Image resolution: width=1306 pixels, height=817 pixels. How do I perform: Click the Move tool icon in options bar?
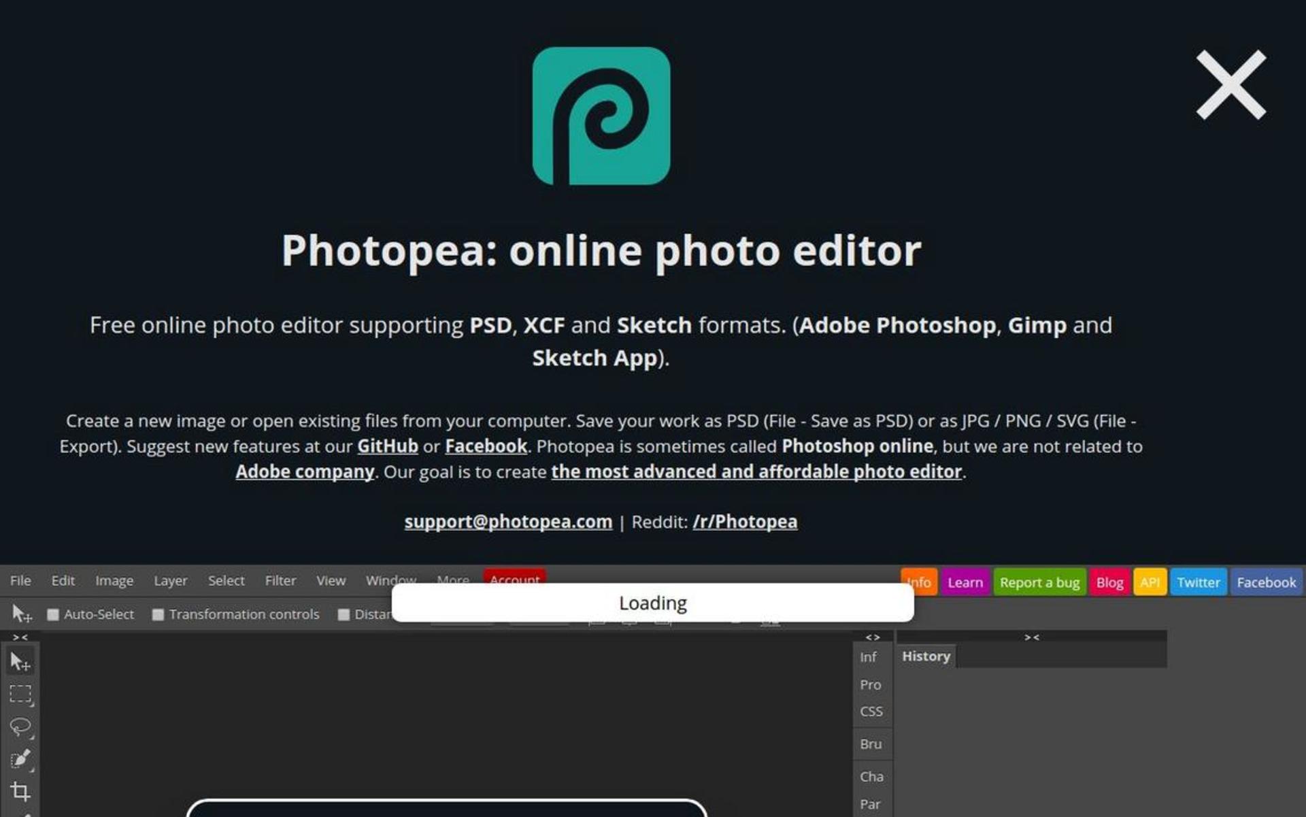tap(21, 614)
